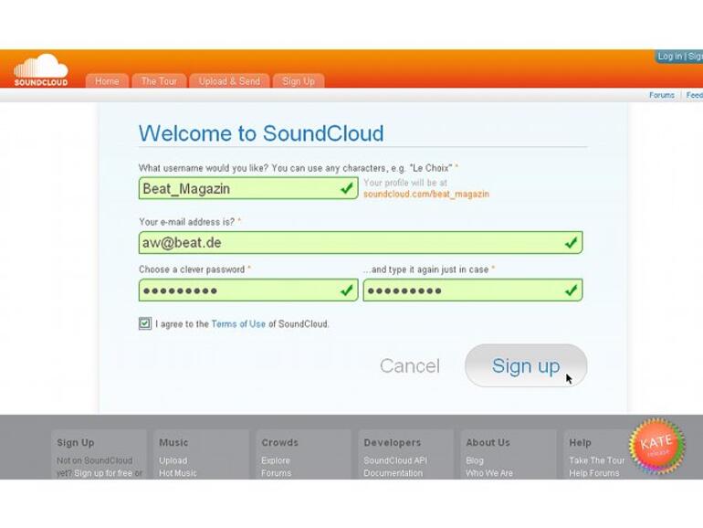Open SoundCloud API footer link
Viewport: 703px width, 528px height.
point(394,460)
